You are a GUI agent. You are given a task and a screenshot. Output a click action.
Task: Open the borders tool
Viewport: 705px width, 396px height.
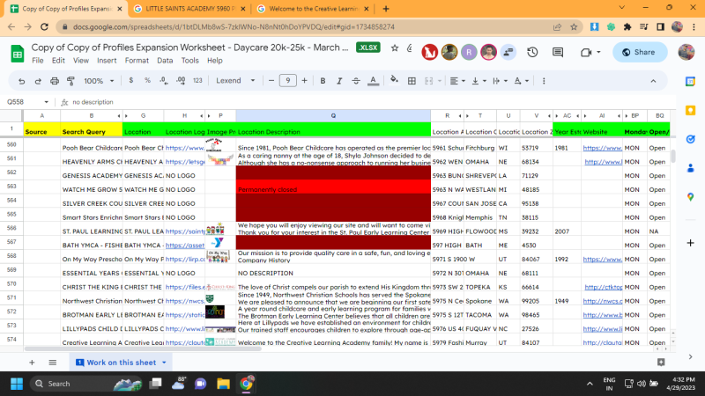point(412,81)
